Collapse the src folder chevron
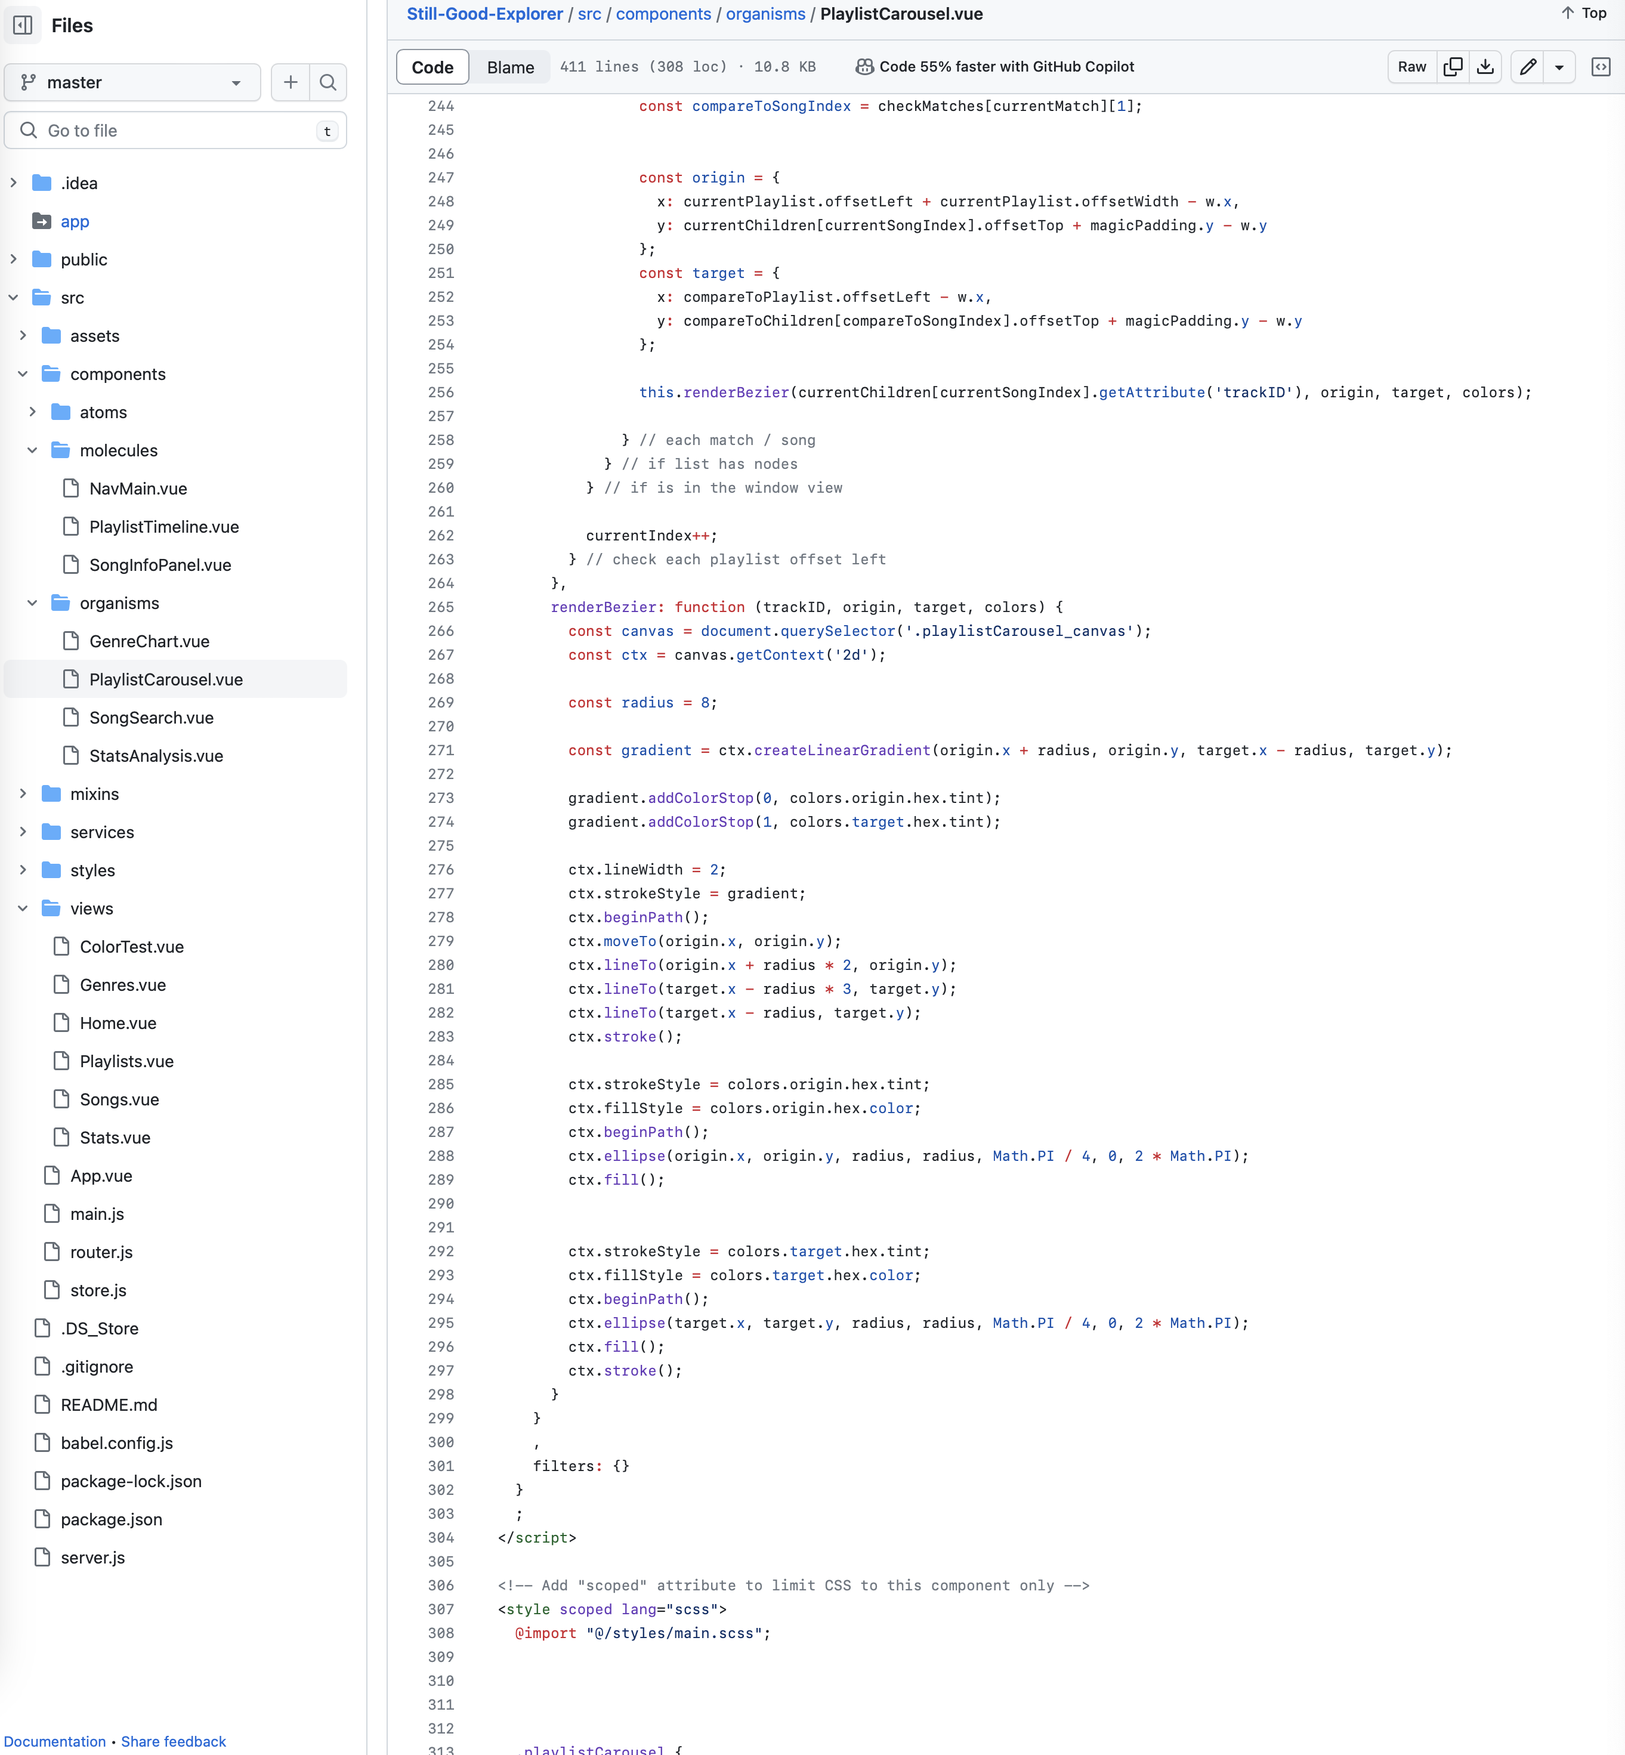The image size is (1625, 1755). point(13,298)
